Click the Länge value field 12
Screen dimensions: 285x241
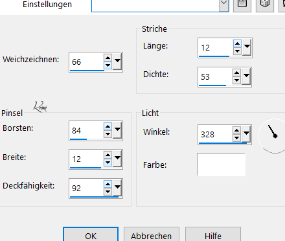coord(216,47)
